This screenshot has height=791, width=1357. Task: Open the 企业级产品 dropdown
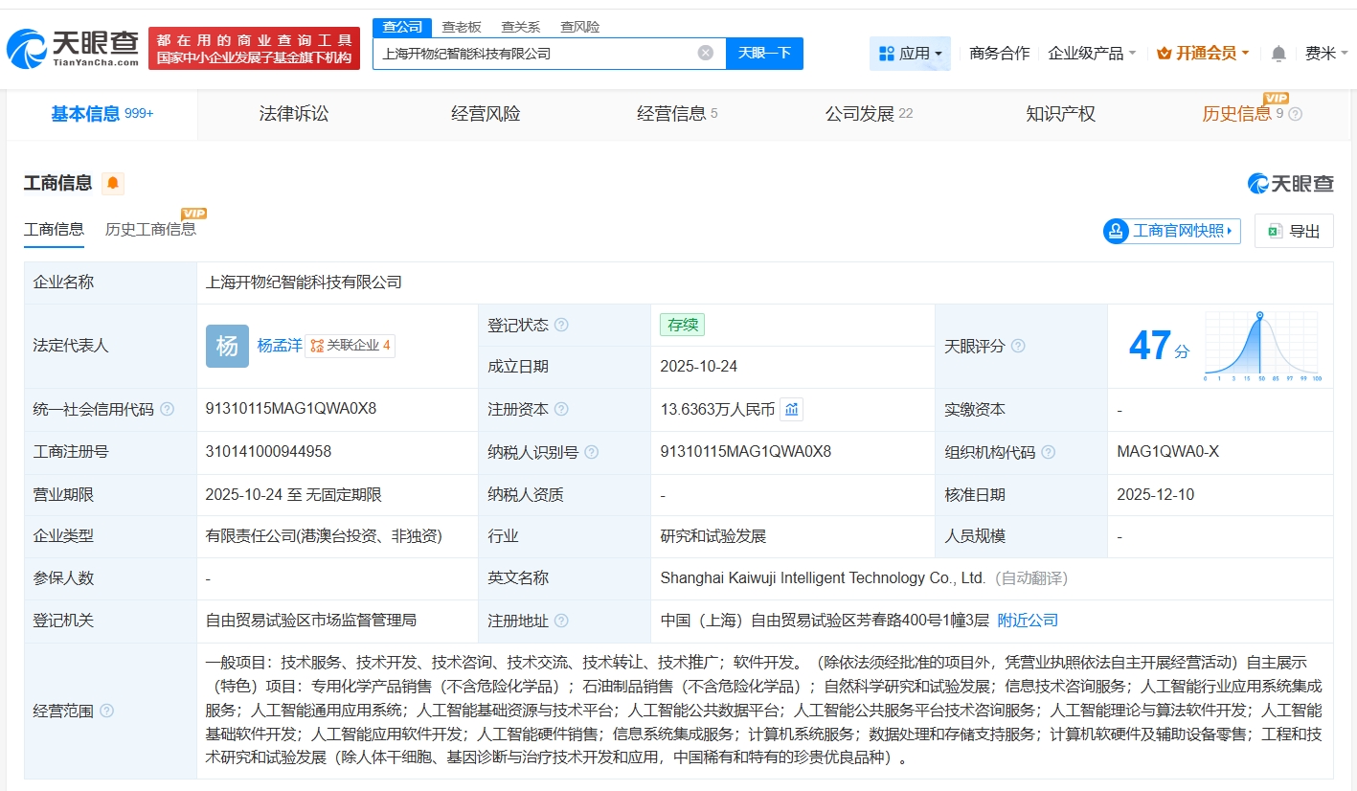click(x=1092, y=54)
